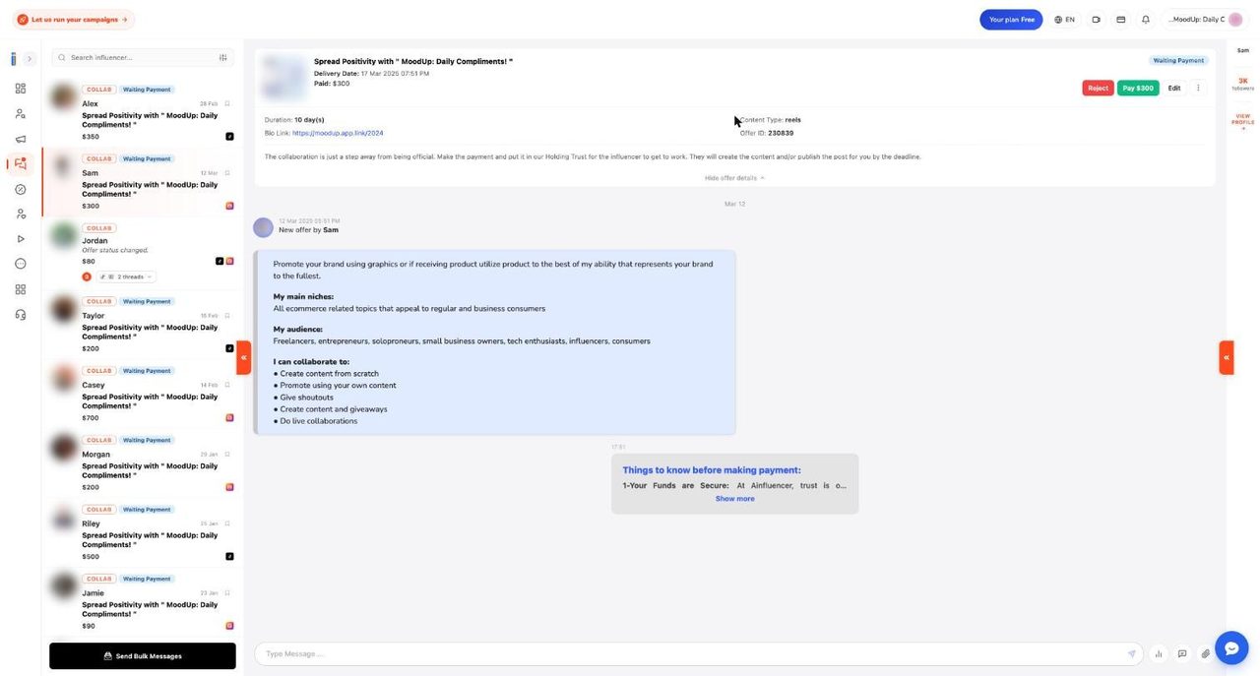Viewport: 1260px width, 676px height.
Task: Open the percent discount icon in sidebar
Action: (21, 189)
